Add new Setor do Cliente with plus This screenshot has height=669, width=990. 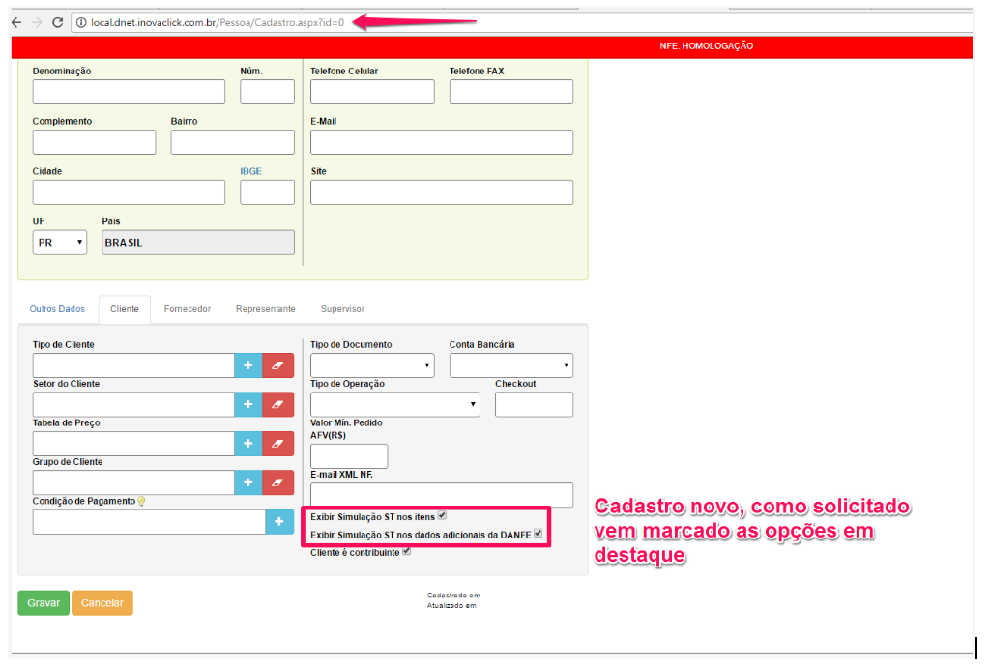pyautogui.click(x=247, y=404)
